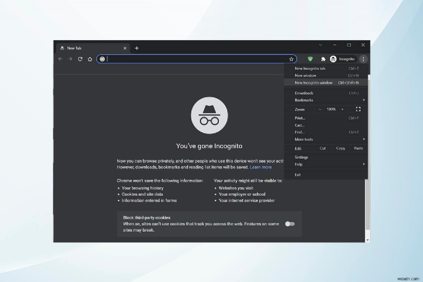The height and width of the screenshot is (282, 423).
Task: Click Copy in Edit row
Action: [341, 149]
